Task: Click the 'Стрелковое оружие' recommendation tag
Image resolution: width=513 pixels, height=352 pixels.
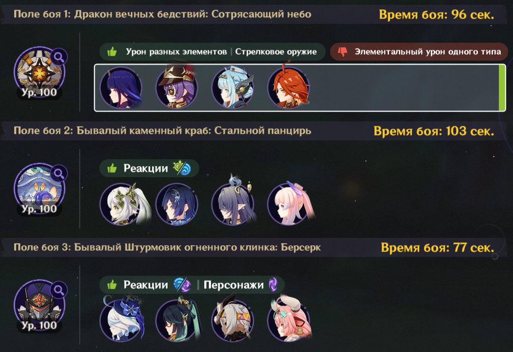Action: (x=276, y=51)
